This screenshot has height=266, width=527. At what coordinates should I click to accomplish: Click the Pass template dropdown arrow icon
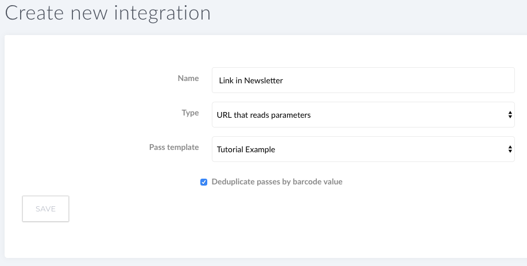coord(510,149)
